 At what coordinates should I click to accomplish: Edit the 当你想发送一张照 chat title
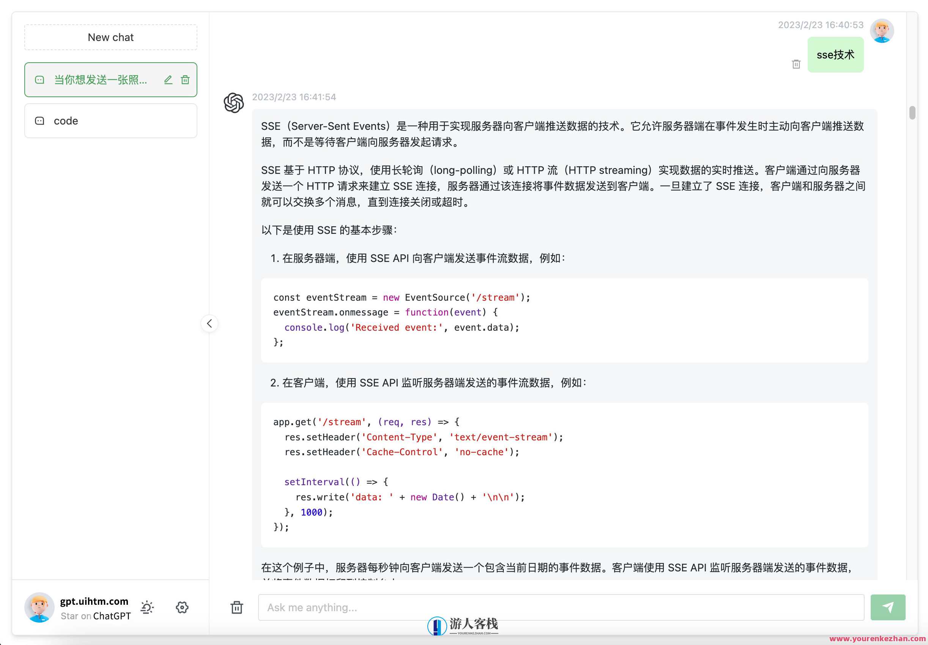[169, 80]
